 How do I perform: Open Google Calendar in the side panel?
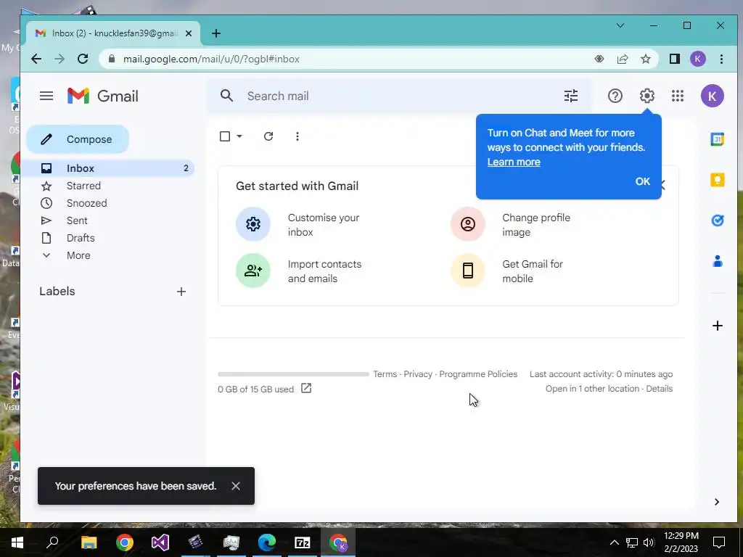[x=718, y=139]
